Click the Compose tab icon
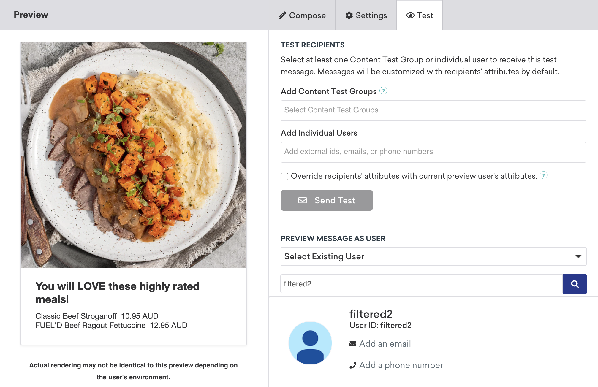This screenshot has width=598, height=387. [x=282, y=15]
